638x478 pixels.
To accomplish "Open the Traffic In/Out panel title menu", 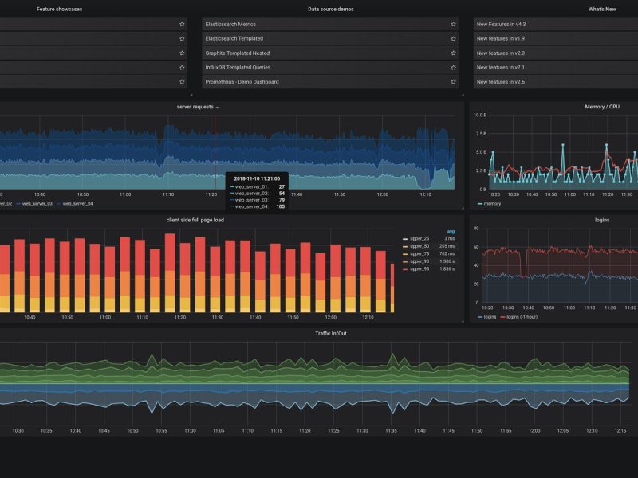I will (331, 333).
